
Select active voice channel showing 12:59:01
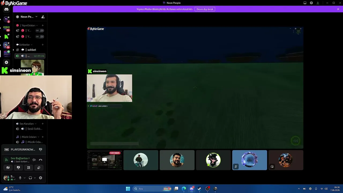click(29, 56)
